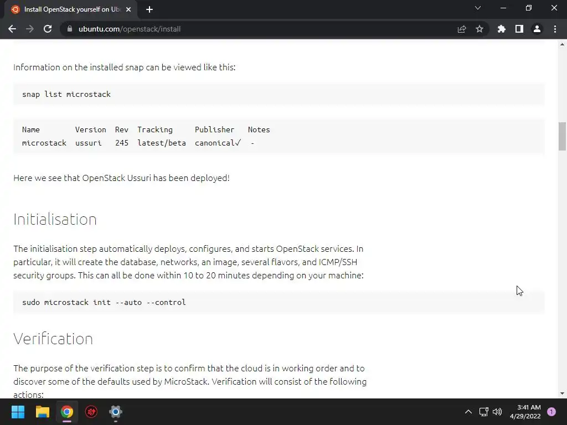Open the Windows Start menu
This screenshot has height=425, width=567.
[18, 412]
